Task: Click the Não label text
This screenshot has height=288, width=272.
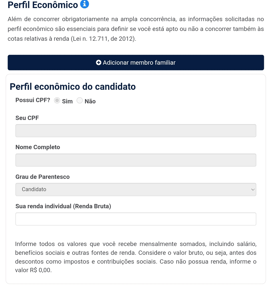Action: point(90,101)
